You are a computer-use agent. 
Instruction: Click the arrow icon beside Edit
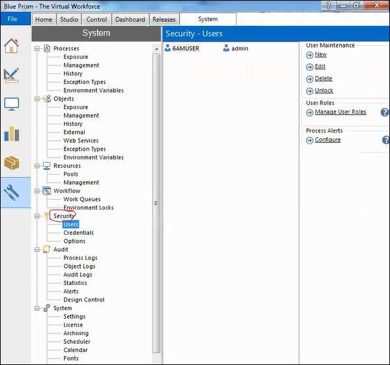309,67
